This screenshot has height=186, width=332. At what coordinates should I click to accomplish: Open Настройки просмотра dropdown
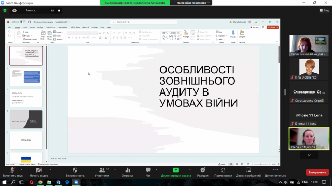click(193, 3)
